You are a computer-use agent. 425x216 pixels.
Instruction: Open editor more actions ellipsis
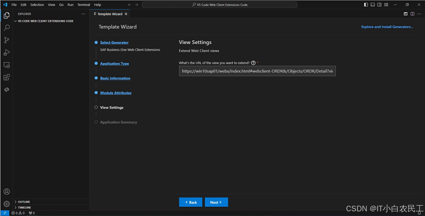419,14
